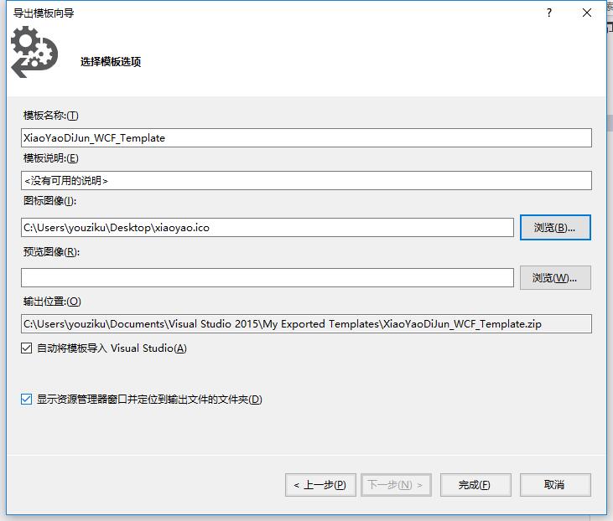
Task: Click the help question mark button
Action: tap(549, 13)
